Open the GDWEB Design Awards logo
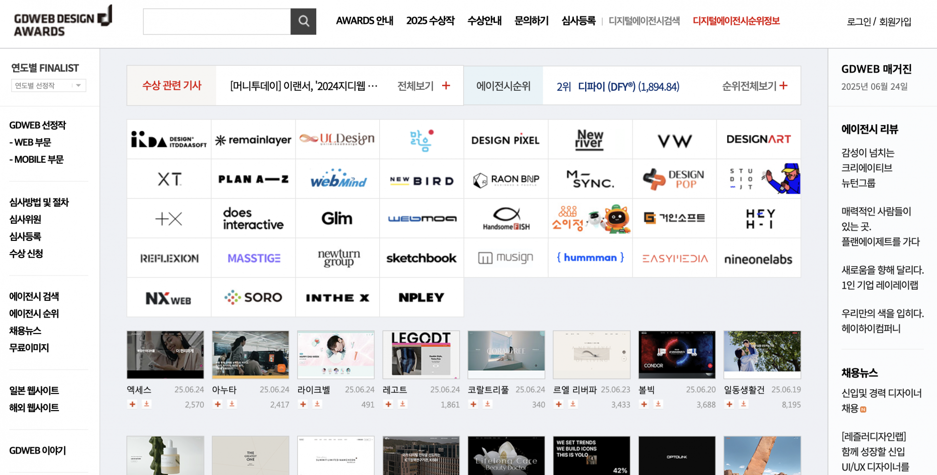The height and width of the screenshot is (475, 937). click(63, 21)
